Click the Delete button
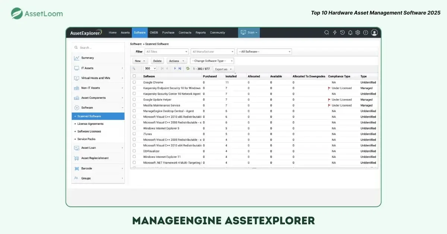 tap(158, 61)
